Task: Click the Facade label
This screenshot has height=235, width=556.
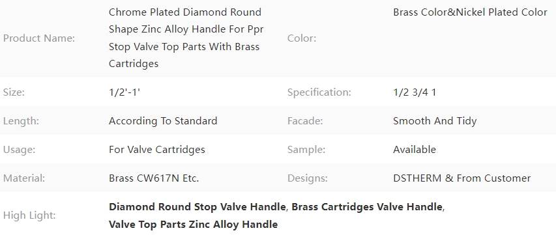Action: 305,121
